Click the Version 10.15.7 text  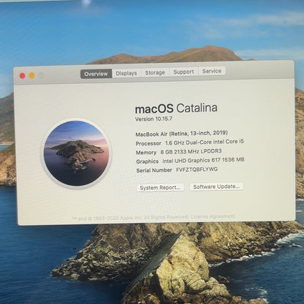tap(153, 119)
